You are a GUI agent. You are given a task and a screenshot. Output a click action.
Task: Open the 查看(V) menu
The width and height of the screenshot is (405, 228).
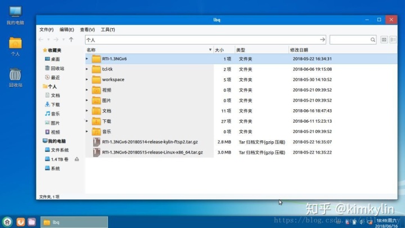tap(87, 29)
